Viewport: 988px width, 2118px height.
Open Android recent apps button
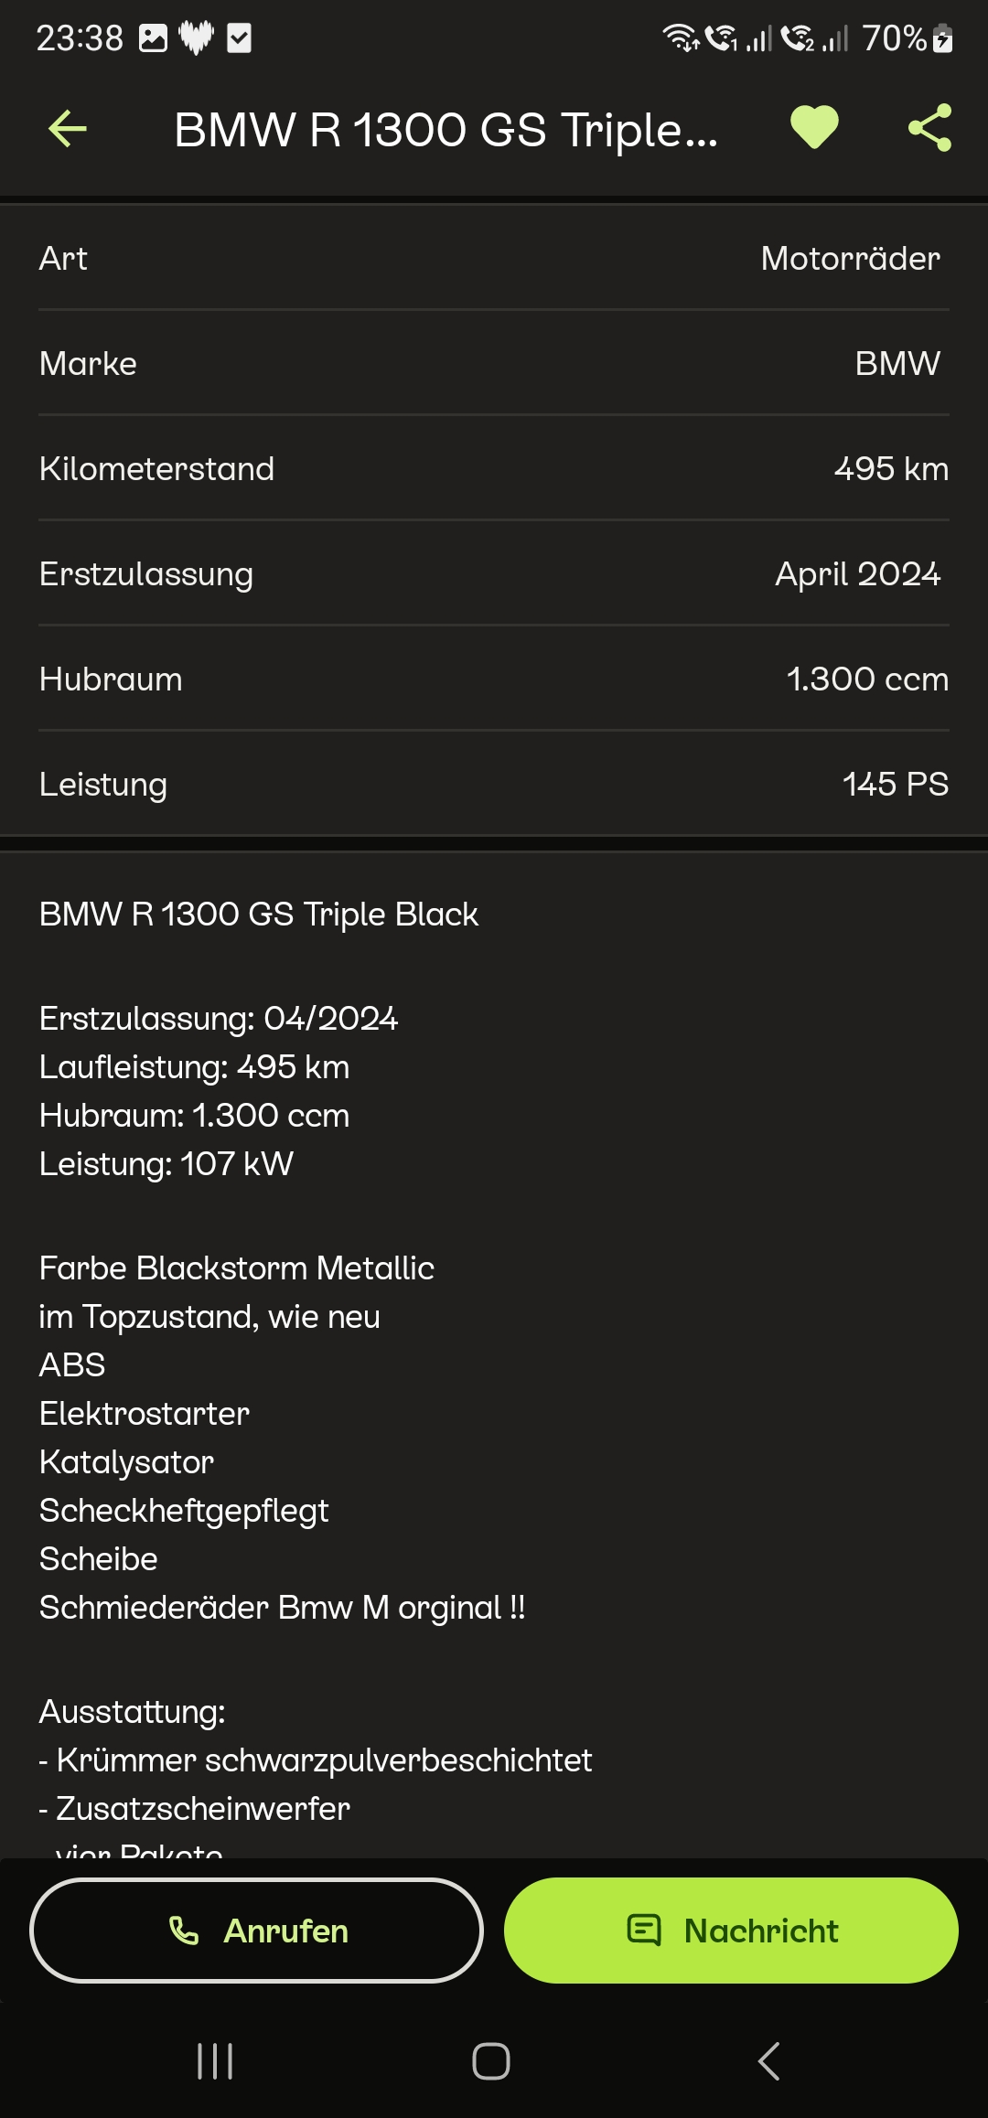pyautogui.click(x=215, y=2061)
